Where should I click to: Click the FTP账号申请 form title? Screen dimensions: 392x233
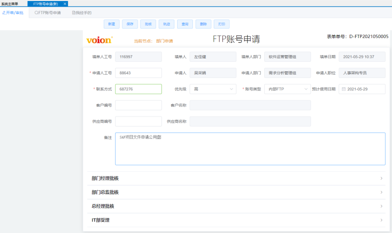point(236,39)
